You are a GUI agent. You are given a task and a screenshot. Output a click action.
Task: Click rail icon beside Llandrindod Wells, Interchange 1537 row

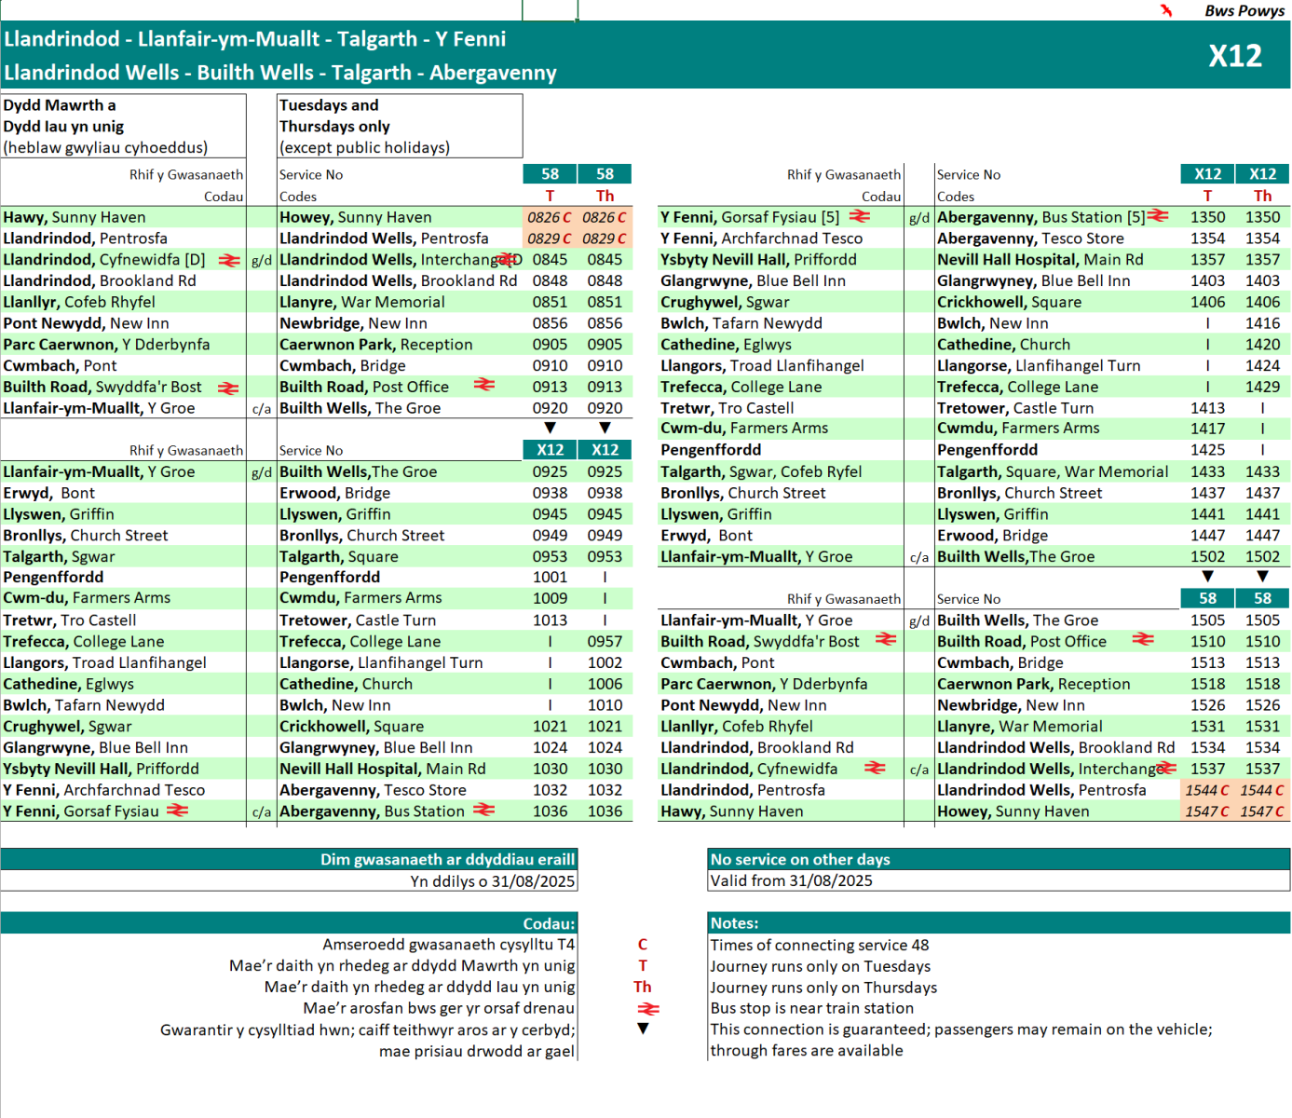pyautogui.click(x=1166, y=768)
